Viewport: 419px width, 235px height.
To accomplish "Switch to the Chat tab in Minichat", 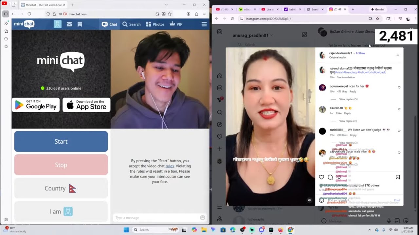I will click(109, 24).
